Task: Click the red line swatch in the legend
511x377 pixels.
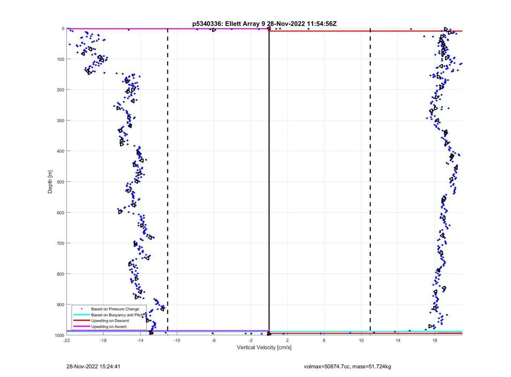Action: coord(82,321)
